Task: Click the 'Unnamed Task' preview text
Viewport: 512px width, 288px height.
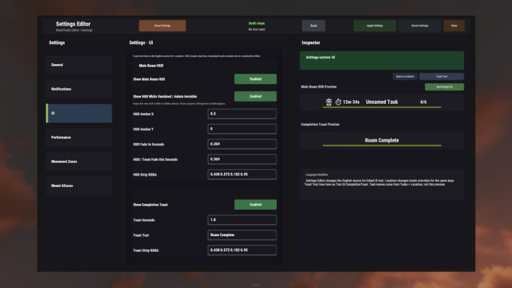Action: tap(382, 102)
